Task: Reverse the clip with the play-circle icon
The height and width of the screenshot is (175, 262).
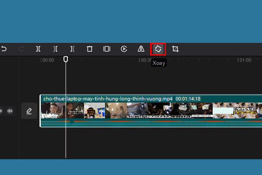Action: (124, 49)
